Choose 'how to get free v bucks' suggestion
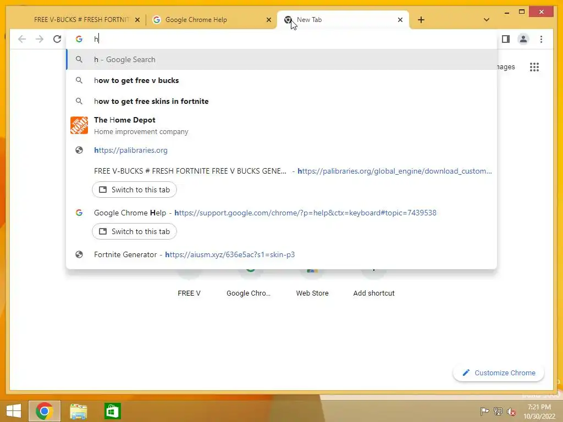The height and width of the screenshot is (422, 563). pyautogui.click(x=282, y=80)
